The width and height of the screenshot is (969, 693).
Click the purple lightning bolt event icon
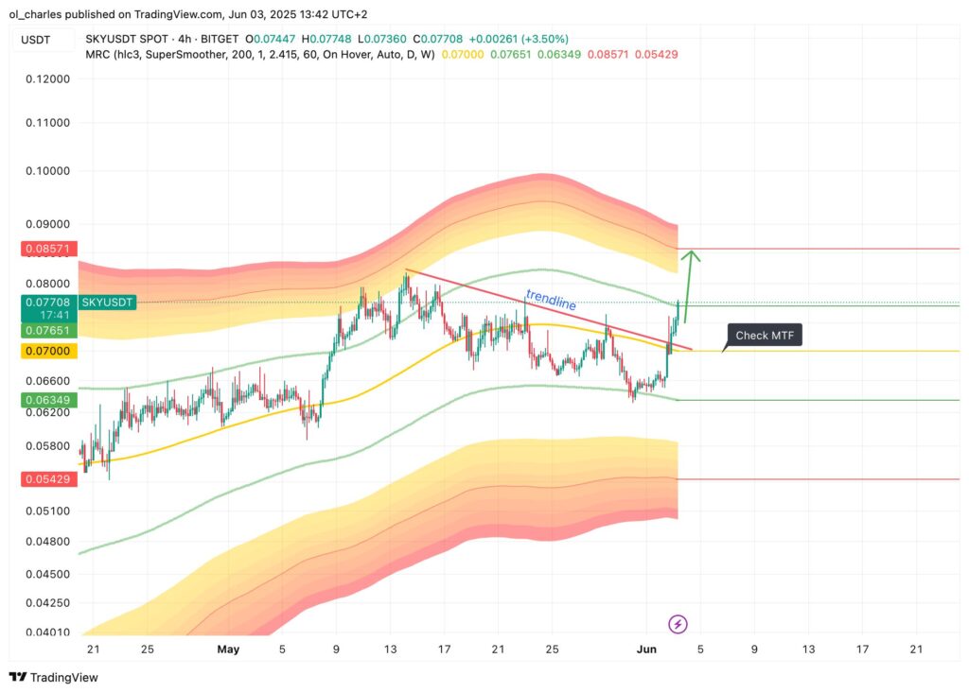point(678,624)
